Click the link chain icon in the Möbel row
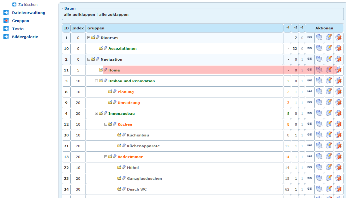 [x=309, y=168]
